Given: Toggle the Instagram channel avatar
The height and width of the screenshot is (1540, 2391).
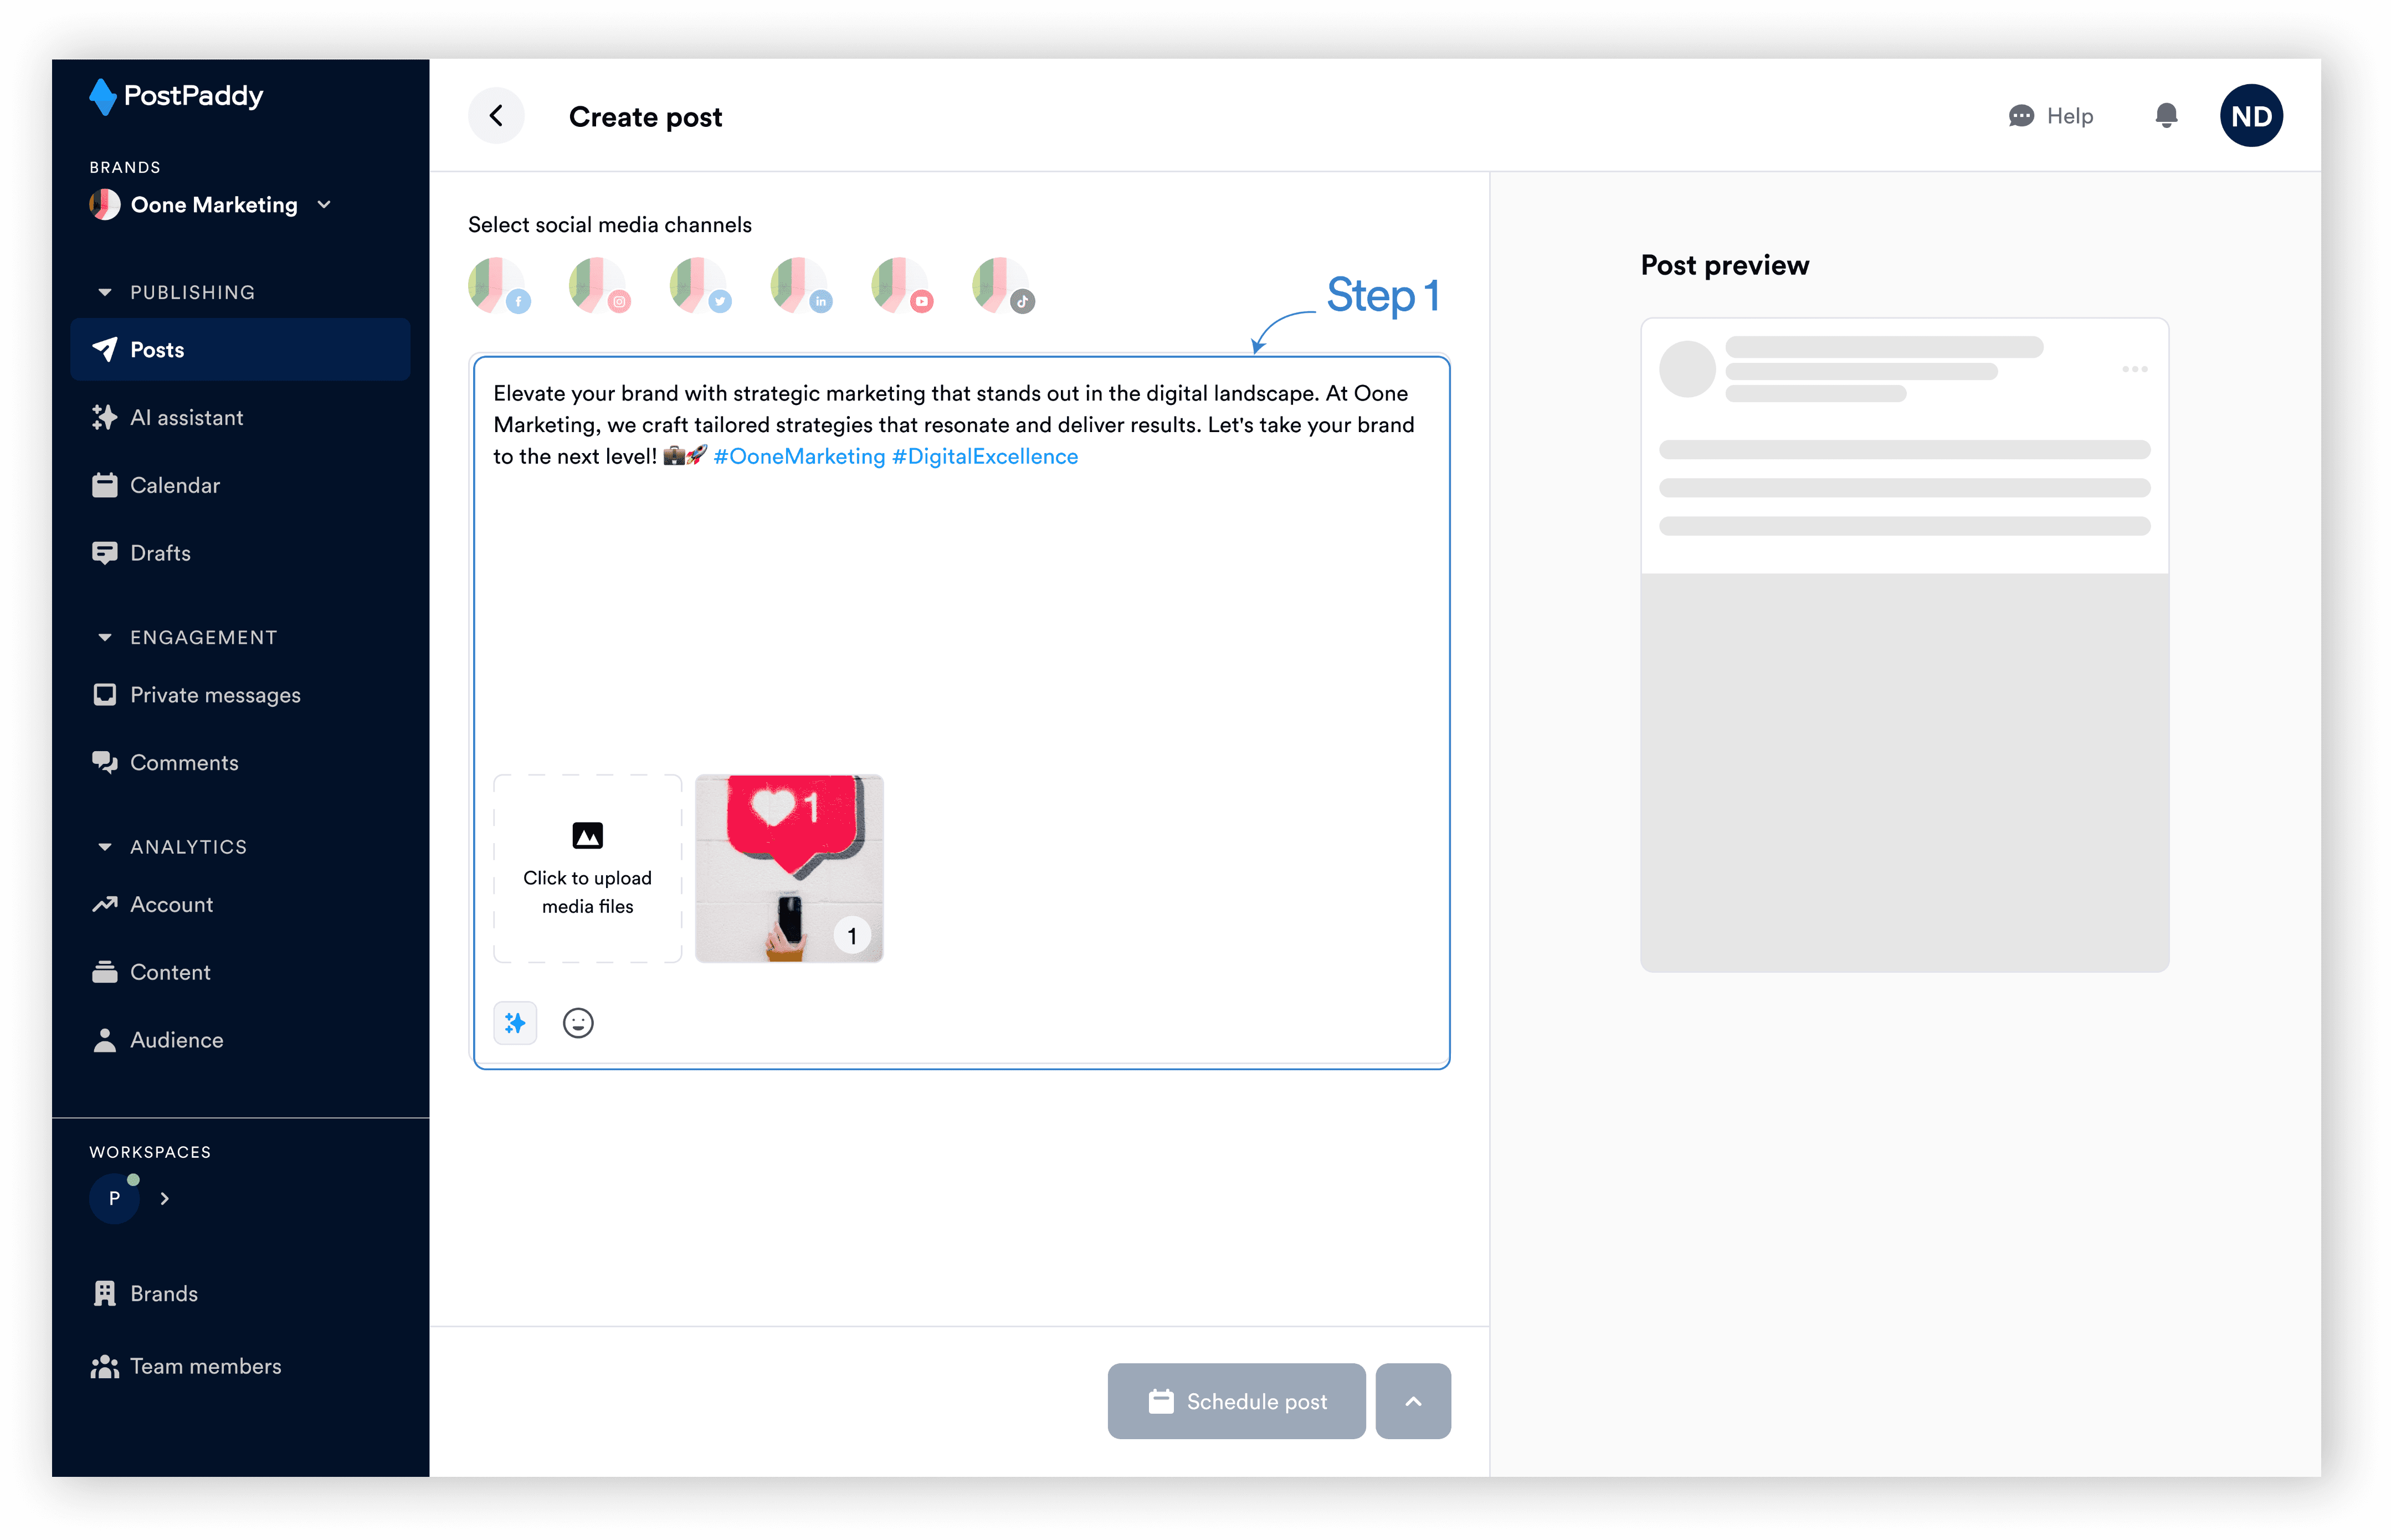Looking at the screenshot, I should [x=598, y=285].
